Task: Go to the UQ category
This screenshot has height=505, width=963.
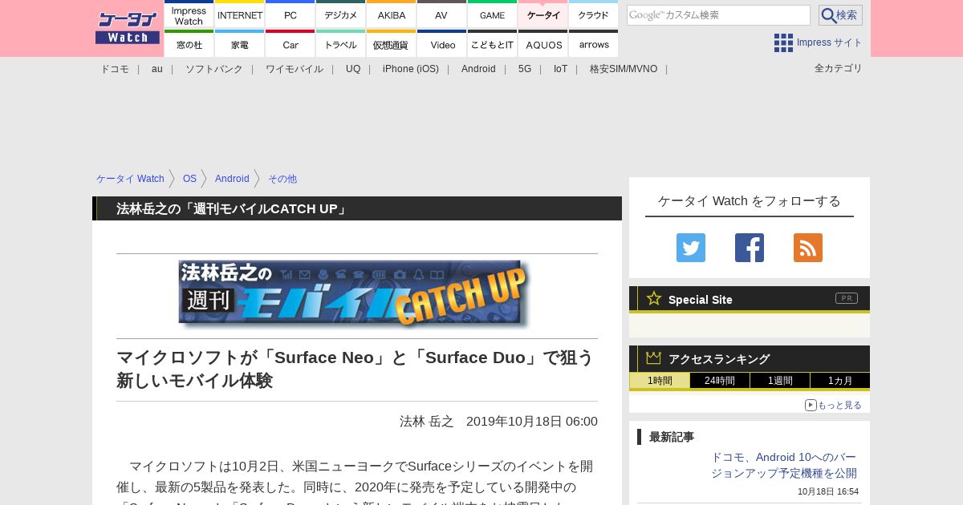Action: (353, 69)
